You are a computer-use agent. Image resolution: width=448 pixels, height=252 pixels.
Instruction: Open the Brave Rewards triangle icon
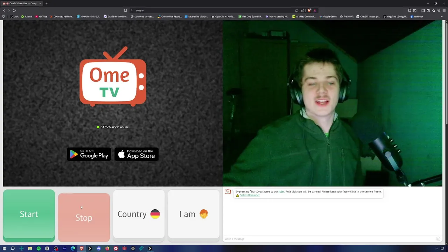[315, 10]
